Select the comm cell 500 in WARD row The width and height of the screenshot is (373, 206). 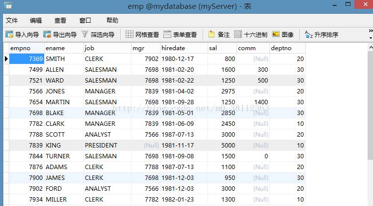253,80
